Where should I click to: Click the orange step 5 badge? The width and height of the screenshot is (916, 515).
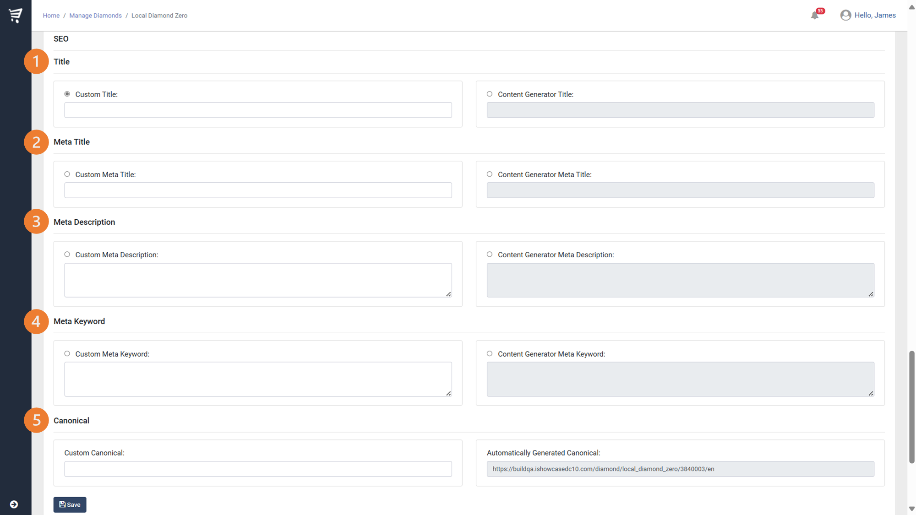click(36, 420)
